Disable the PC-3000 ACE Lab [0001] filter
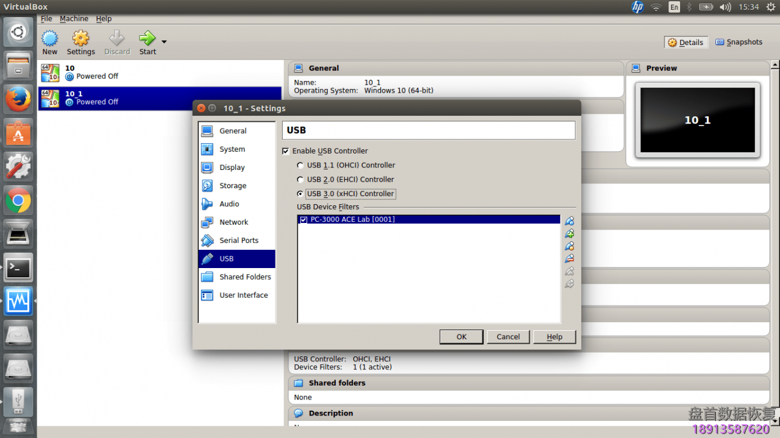This screenshot has width=780, height=438. click(x=303, y=219)
